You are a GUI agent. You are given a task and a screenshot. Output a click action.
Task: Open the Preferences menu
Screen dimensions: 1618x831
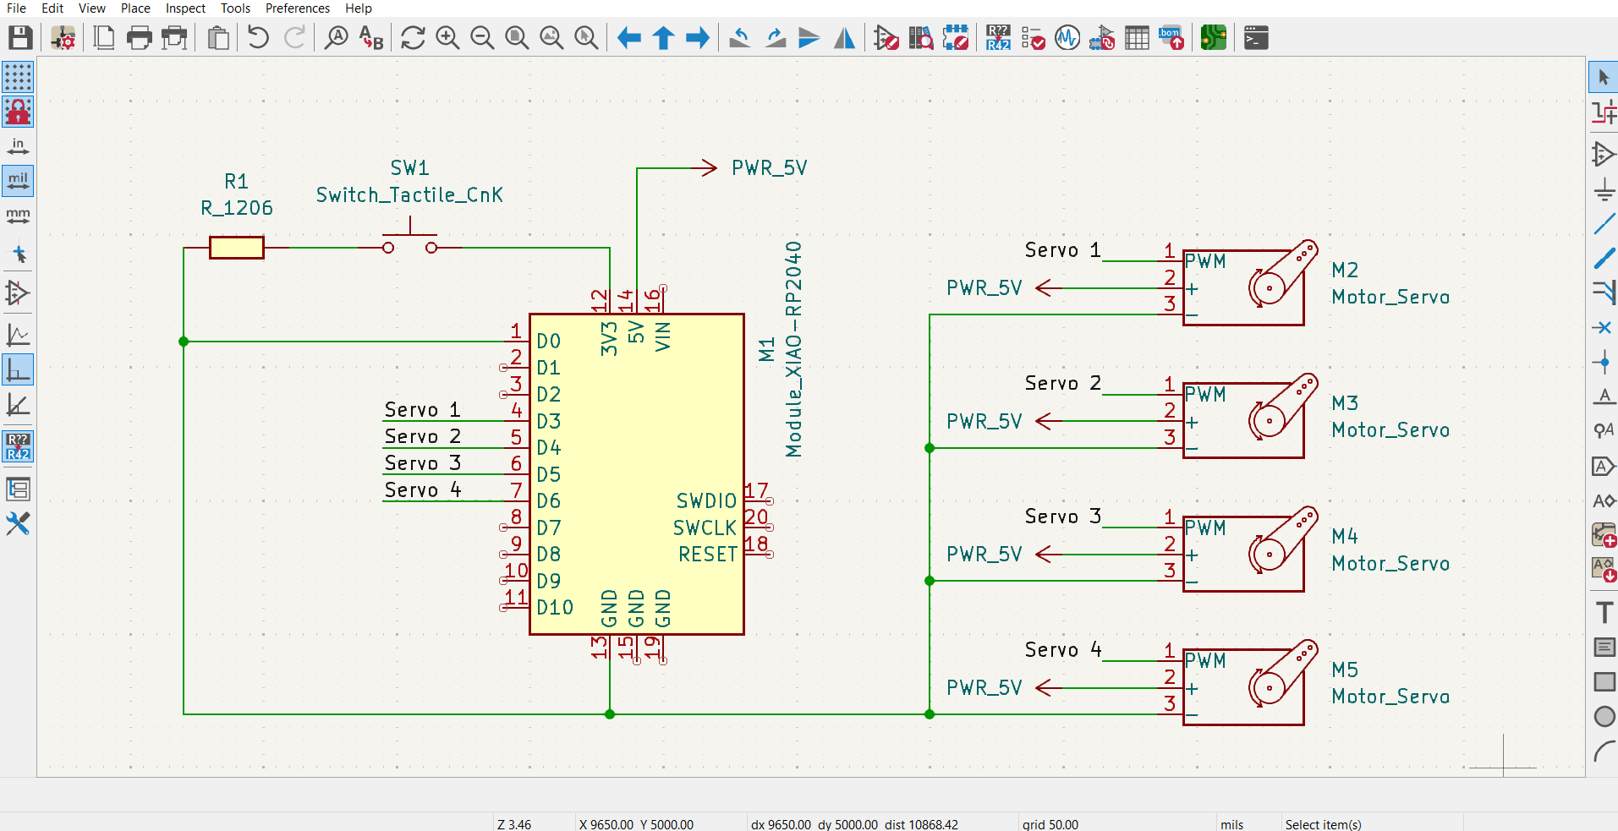point(298,8)
